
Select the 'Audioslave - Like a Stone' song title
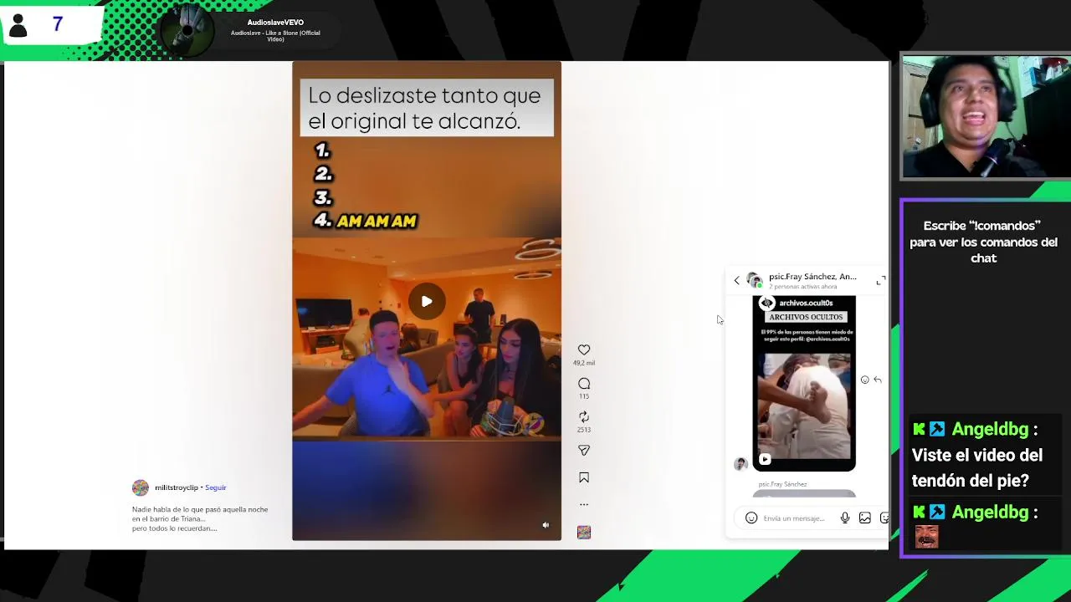coord(275,36)
